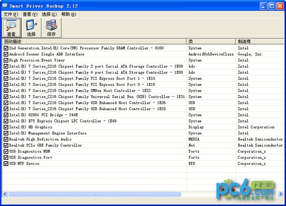Select Intel(R) HD Graphics row text
The width and height of the screenshot is (286, 206).
31,127
